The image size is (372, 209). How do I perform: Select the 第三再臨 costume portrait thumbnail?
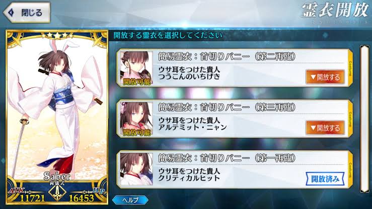point(136,119)
